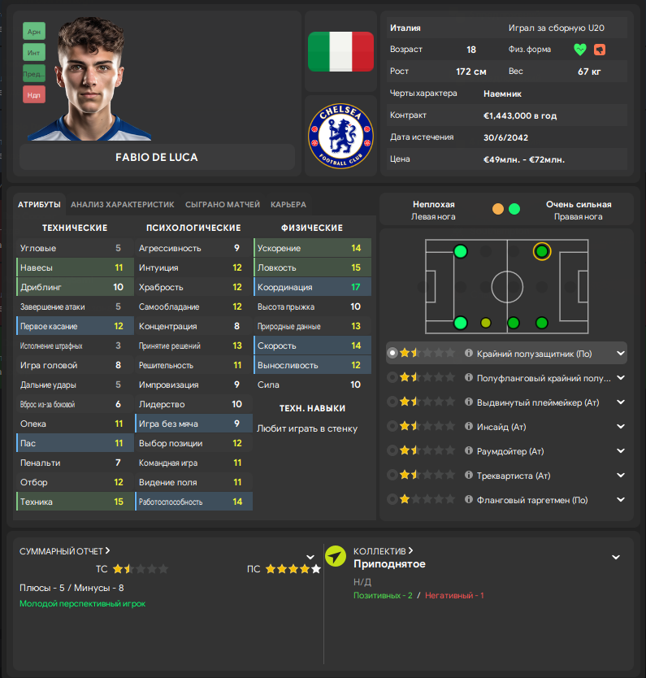
Task: Click the green arrow icon beside Коллектив
Action: [336, 556]
